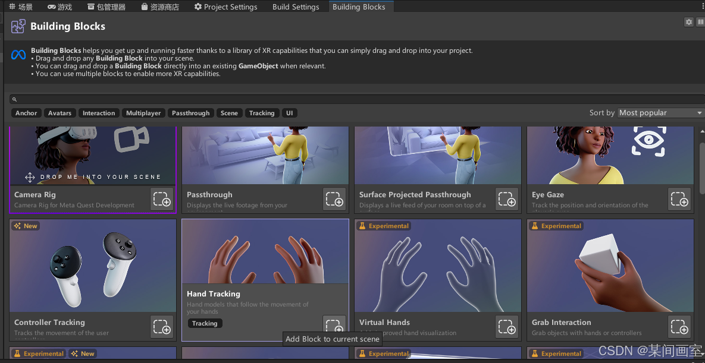Click the blocks search input field

coord(358,99)
